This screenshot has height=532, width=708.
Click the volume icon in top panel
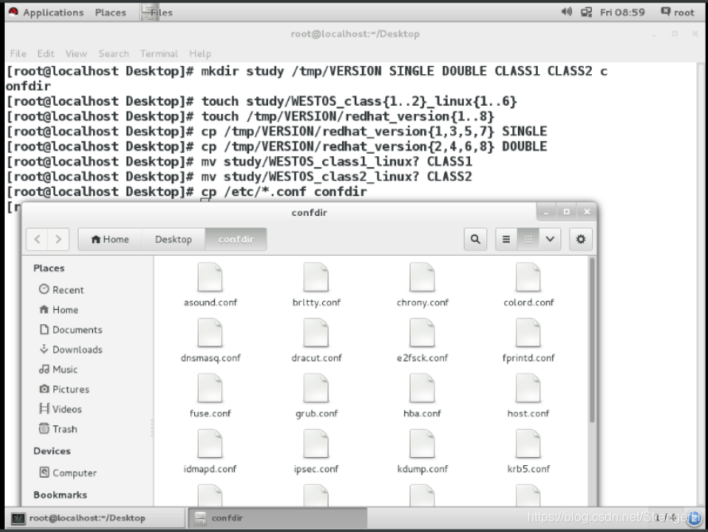tap(566, 12)
